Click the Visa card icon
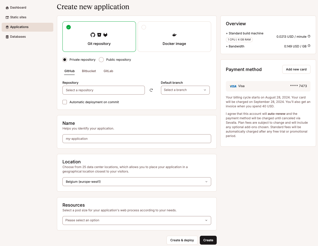 (x=233, y=86)
